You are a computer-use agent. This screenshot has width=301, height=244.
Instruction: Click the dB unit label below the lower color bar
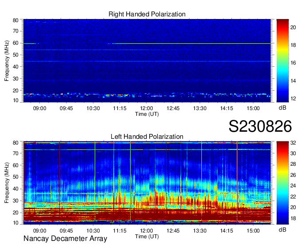coord(282,229)
